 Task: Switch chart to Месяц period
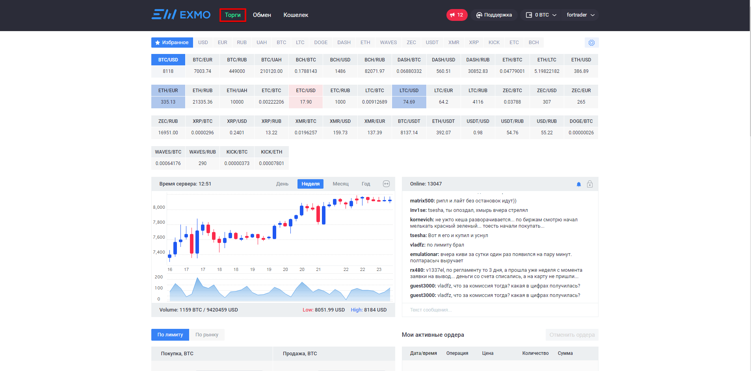click(x=340, y=184)
